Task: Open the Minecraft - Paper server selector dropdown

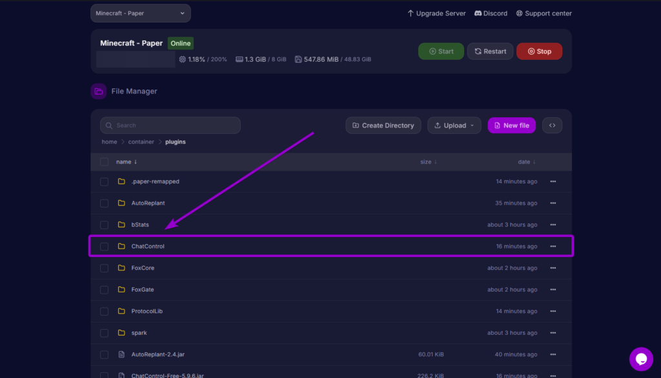Action: [x=140, y=13]
